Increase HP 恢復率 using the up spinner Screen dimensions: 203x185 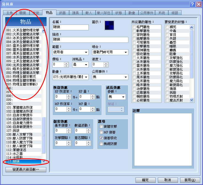69,96
